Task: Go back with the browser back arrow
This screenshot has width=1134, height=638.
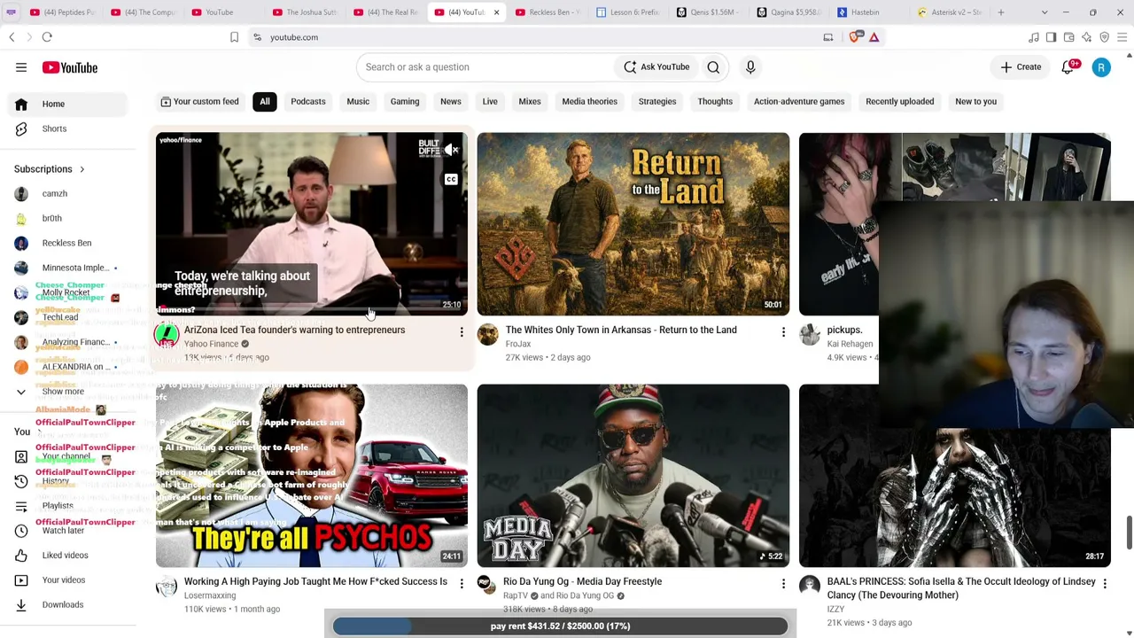Action: click(12, 37)
